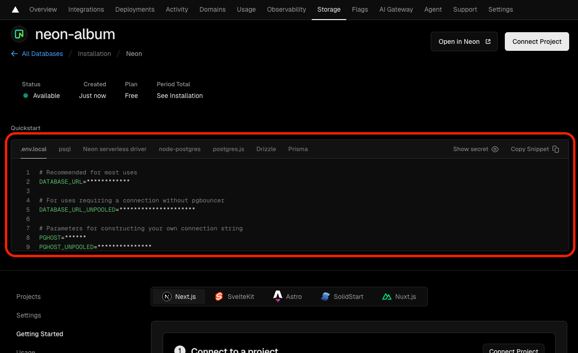Switch to the Drizzle tab
This screenshot has width=578, height=353.
[x=266, y=149]
